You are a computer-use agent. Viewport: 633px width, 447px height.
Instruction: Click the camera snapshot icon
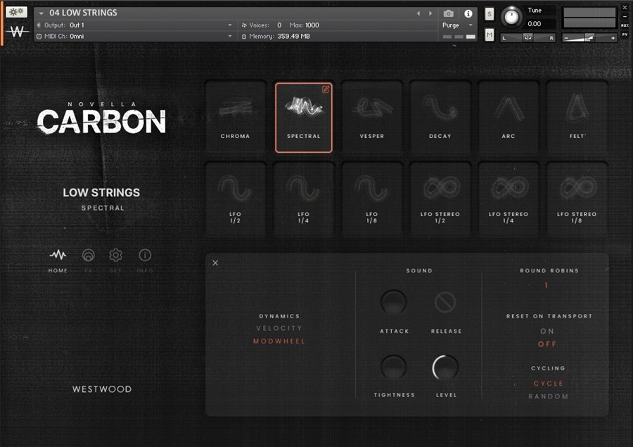pos(449,13)
